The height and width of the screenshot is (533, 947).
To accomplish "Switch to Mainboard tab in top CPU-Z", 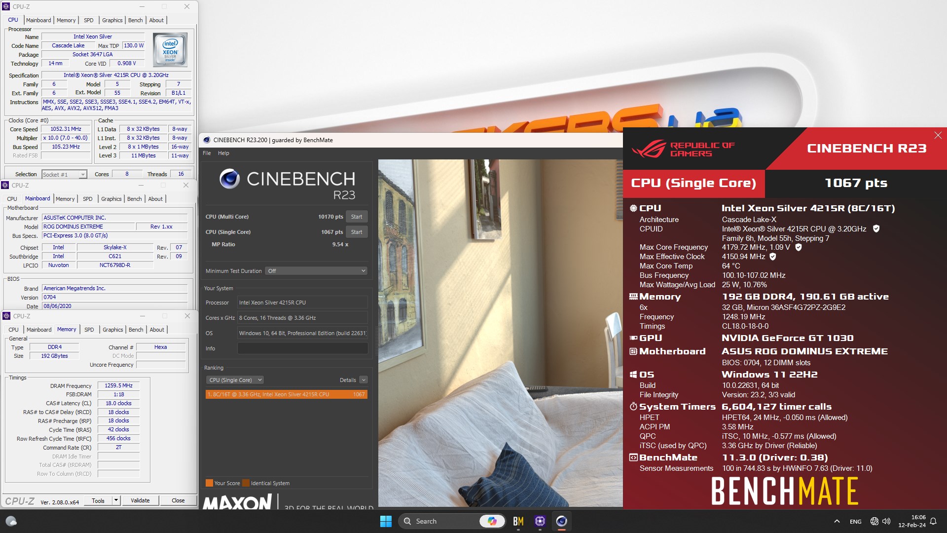I will click(38, 20).
